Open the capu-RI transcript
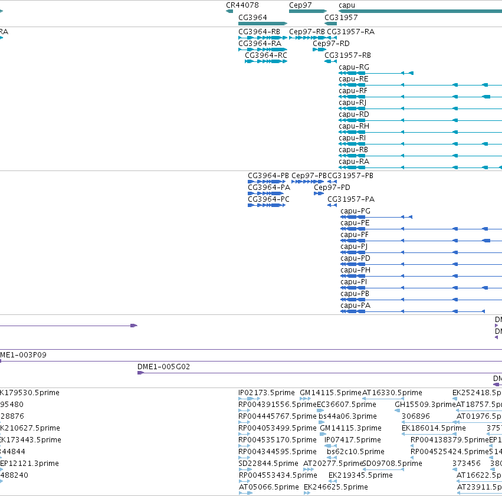502x496 pixels. tap(352, 138)
